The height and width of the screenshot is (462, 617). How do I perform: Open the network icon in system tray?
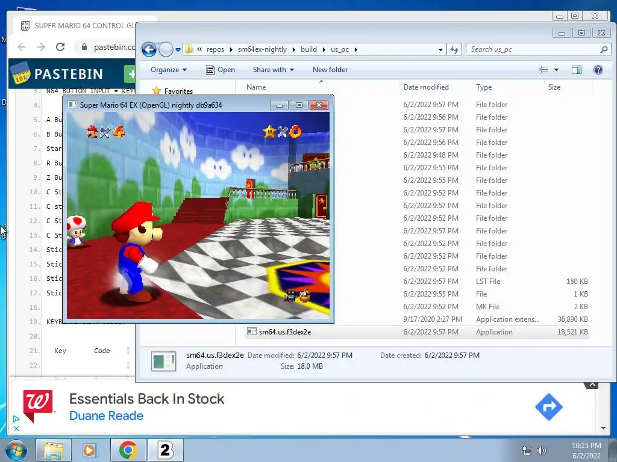click(527, 450)
